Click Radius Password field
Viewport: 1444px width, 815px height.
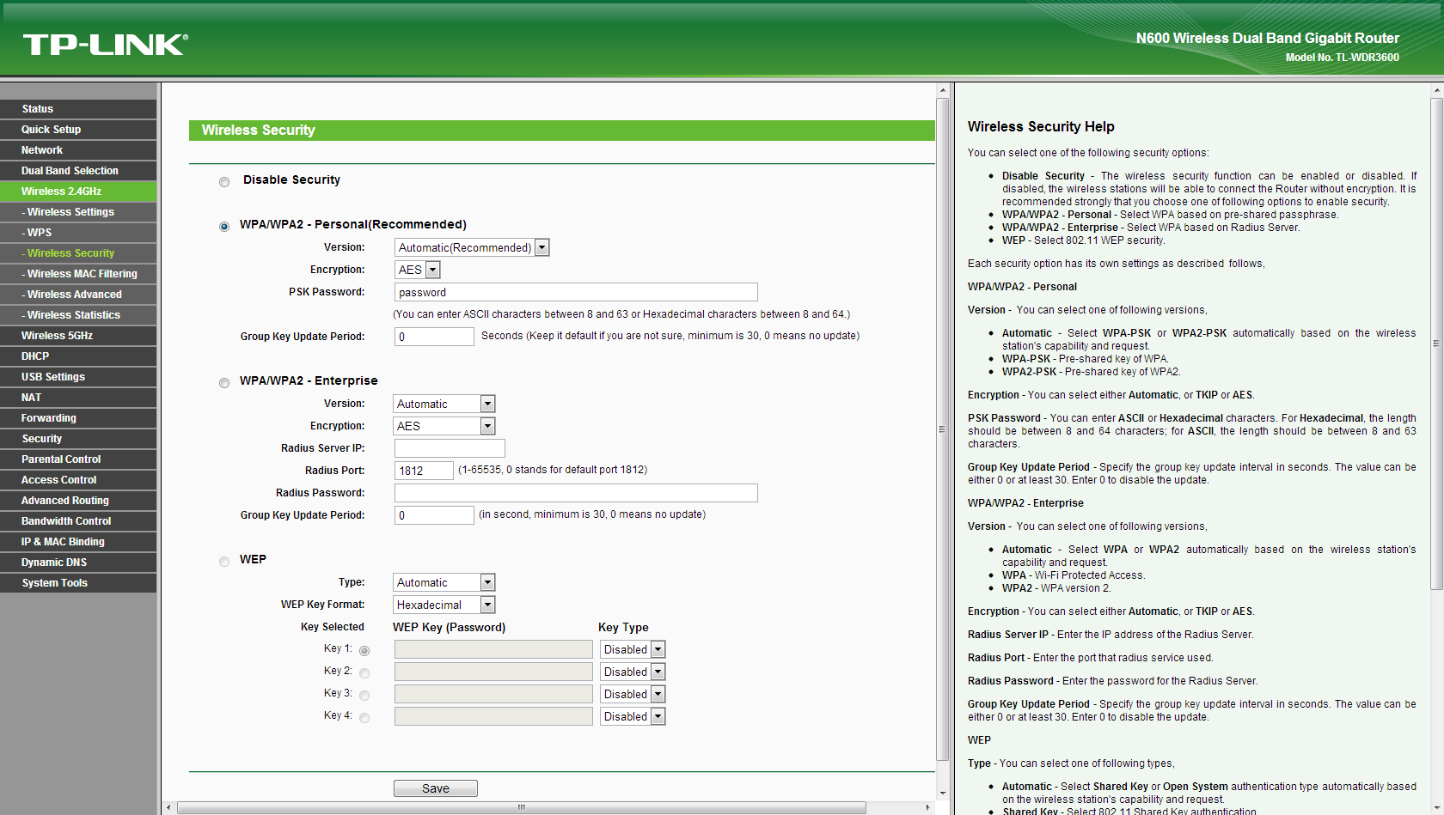(x=576, y=493)
